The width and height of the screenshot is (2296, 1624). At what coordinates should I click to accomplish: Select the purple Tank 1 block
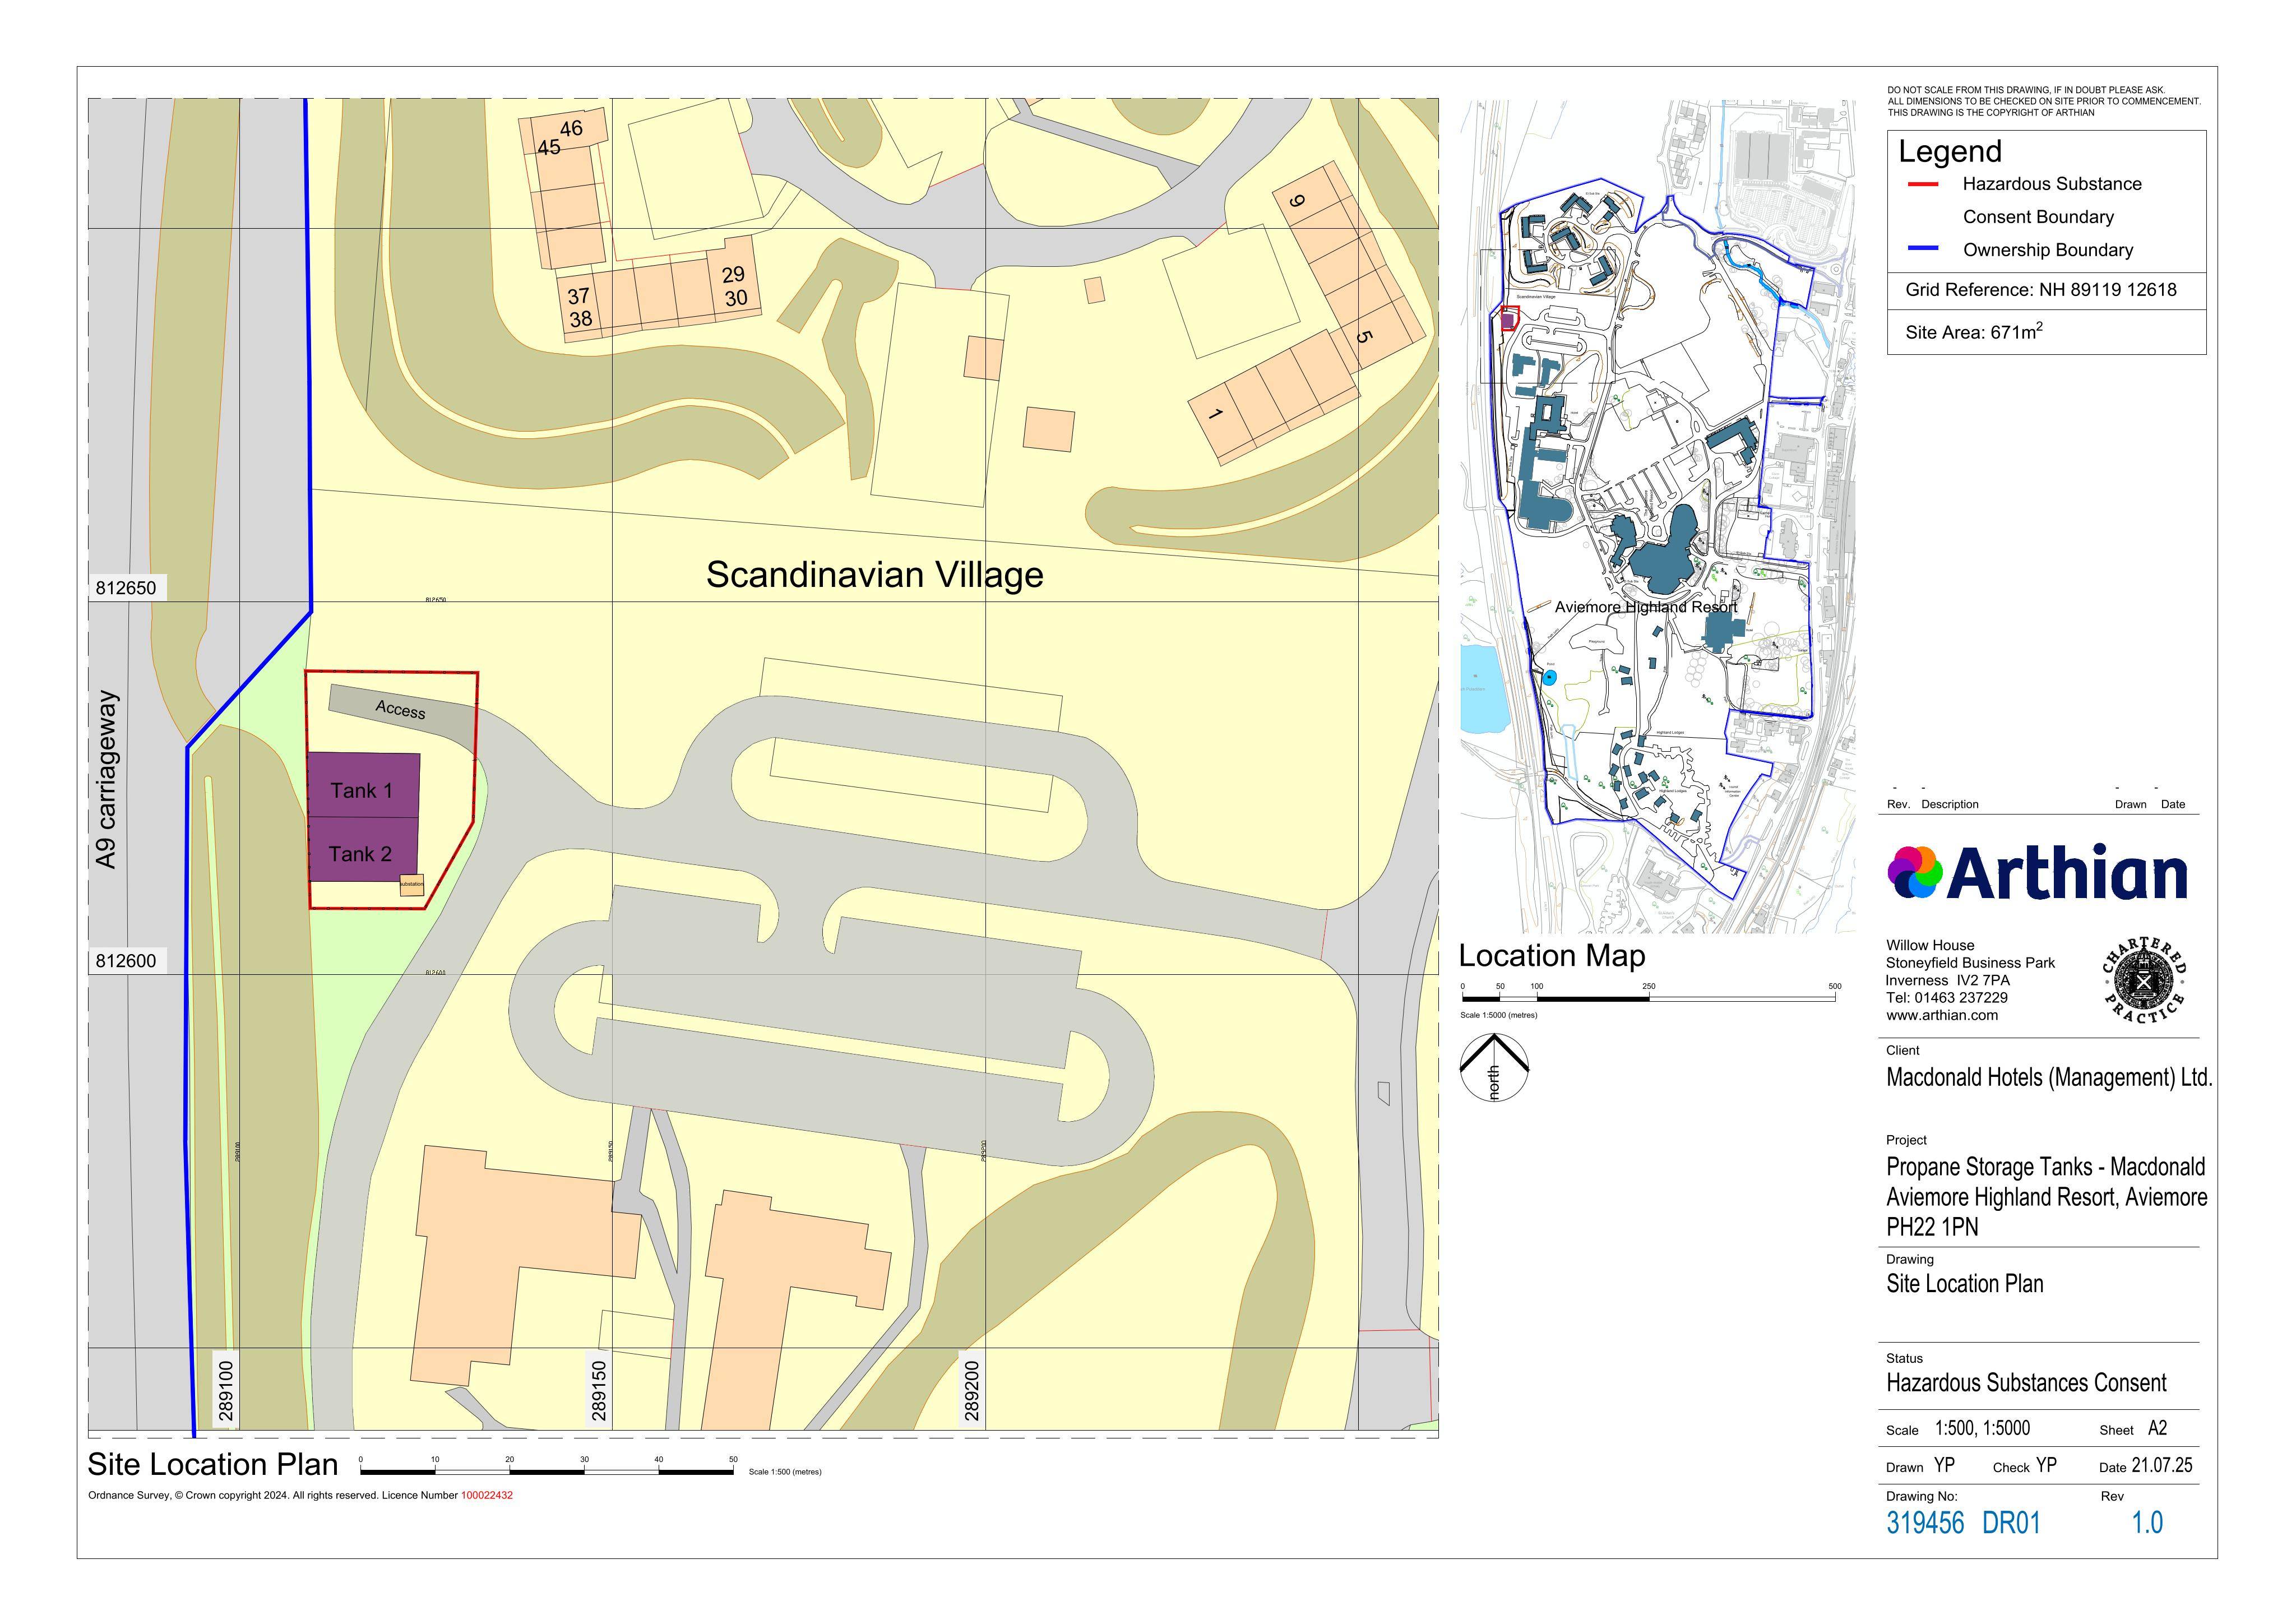click(x=364, y=786)
